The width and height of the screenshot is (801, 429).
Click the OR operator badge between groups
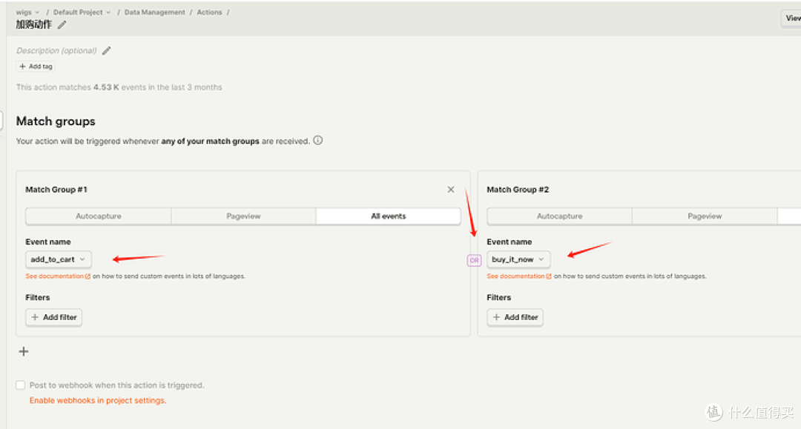point(474,260)
